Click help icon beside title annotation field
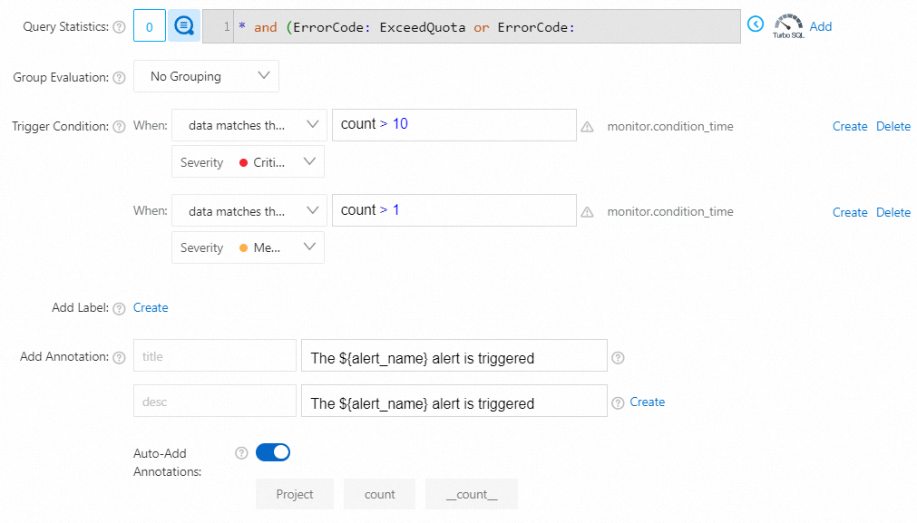This screenshot has height=523, width=917. (x=619, y=358)
